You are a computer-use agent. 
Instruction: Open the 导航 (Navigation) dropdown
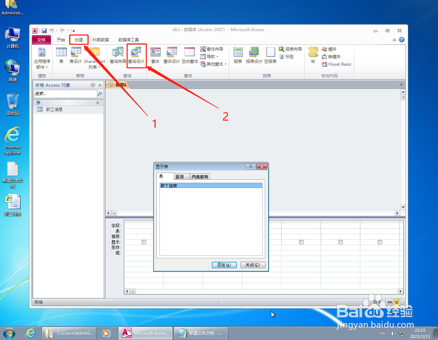pyautogui.click(x=209, y=57)
